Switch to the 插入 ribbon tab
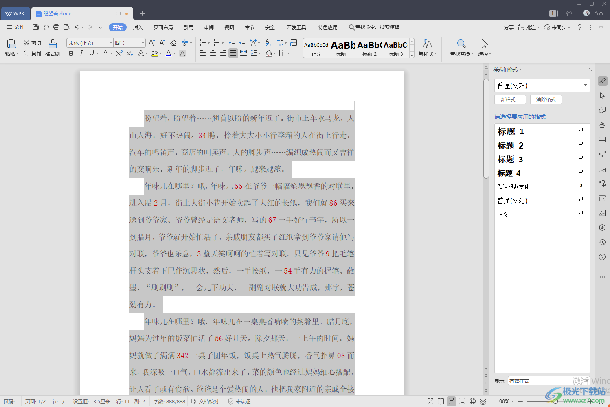This screenshot has height=407, width=610. 138,27
